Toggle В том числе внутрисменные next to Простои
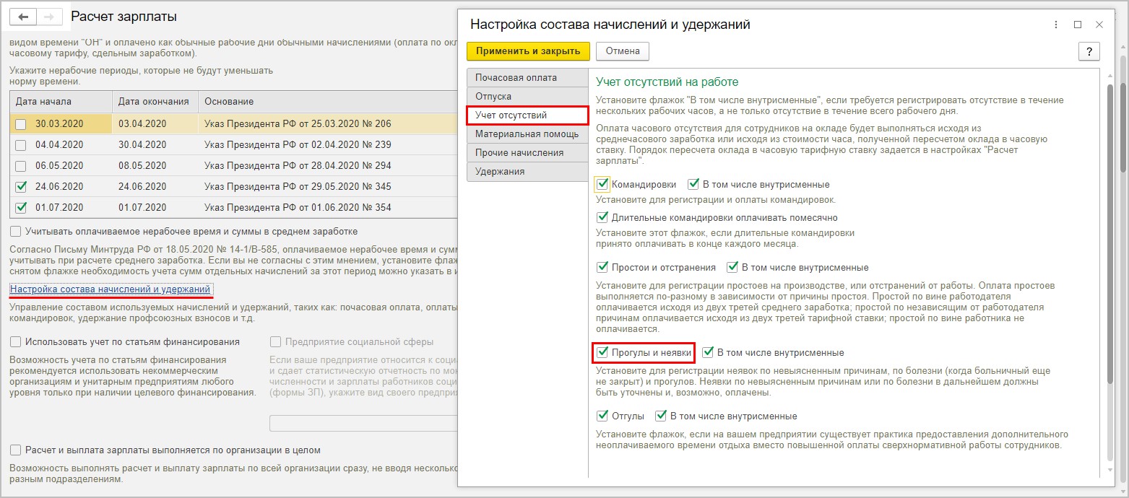 [x=733, y=267]
